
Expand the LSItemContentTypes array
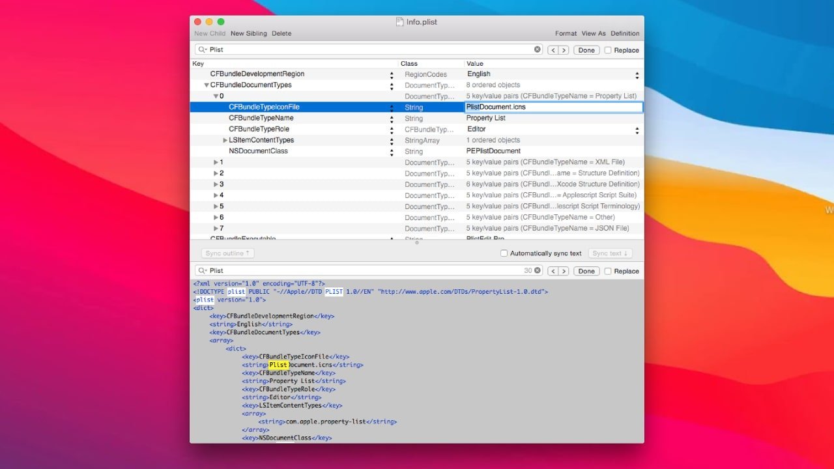click(x=225, y=140)
